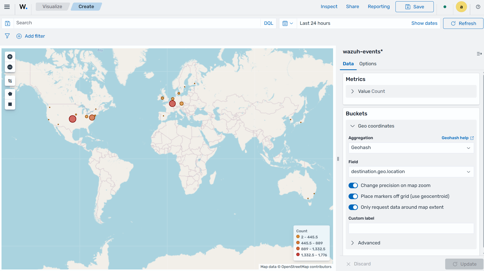Click the filter funnel icon
484x271 pixels.
tap(7, 36)
